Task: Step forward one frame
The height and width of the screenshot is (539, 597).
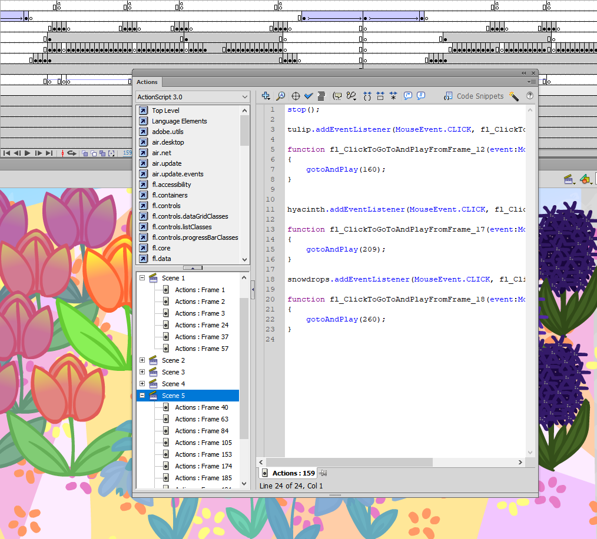Action: 38,153
